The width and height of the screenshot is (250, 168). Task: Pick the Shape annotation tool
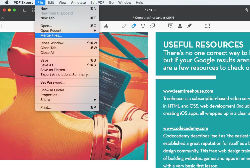pos(152,26)
